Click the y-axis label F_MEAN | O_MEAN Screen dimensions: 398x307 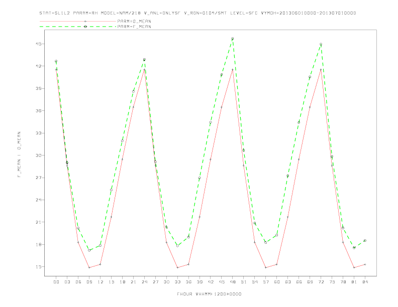click(19, 155)
